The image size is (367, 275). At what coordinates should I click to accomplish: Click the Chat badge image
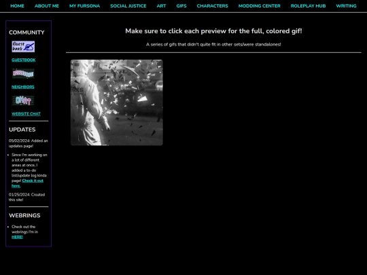point(23,100)
